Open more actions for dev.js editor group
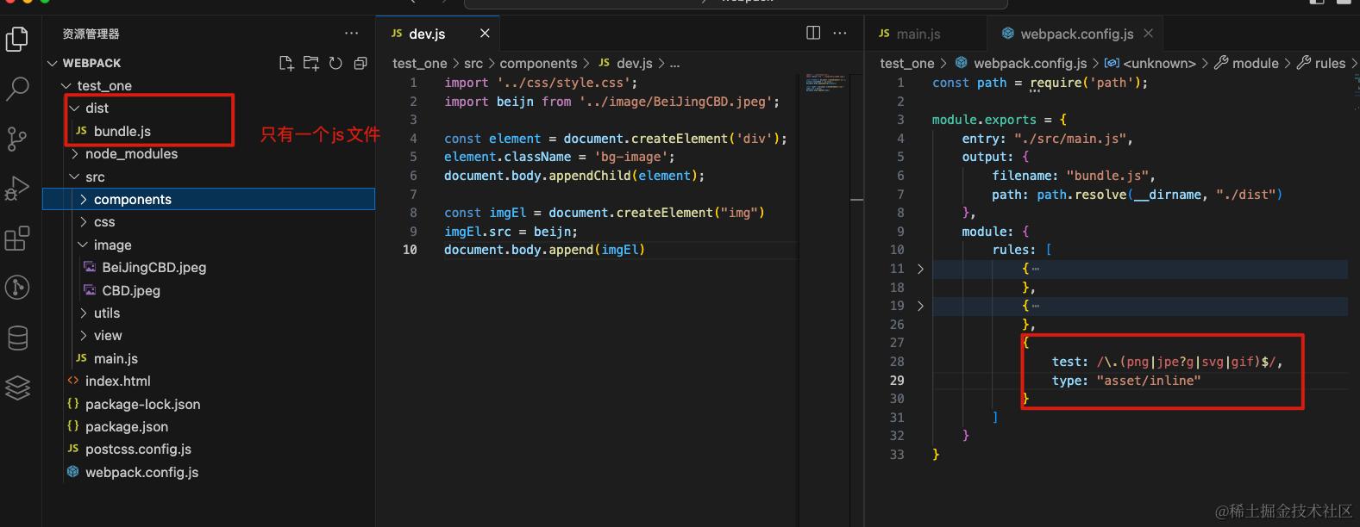Viewport: 1360px width, 527px height. pyautogui.click(x=839, y=33)
